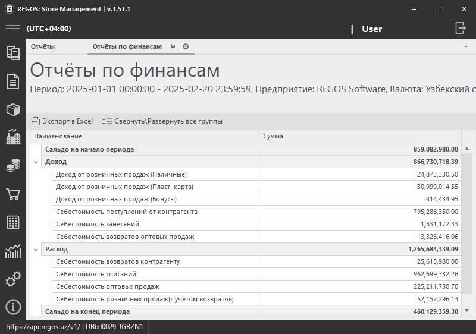The image size is (476, 334).
Task: Click Экспорт в Excel button
Action: [62, 121]
